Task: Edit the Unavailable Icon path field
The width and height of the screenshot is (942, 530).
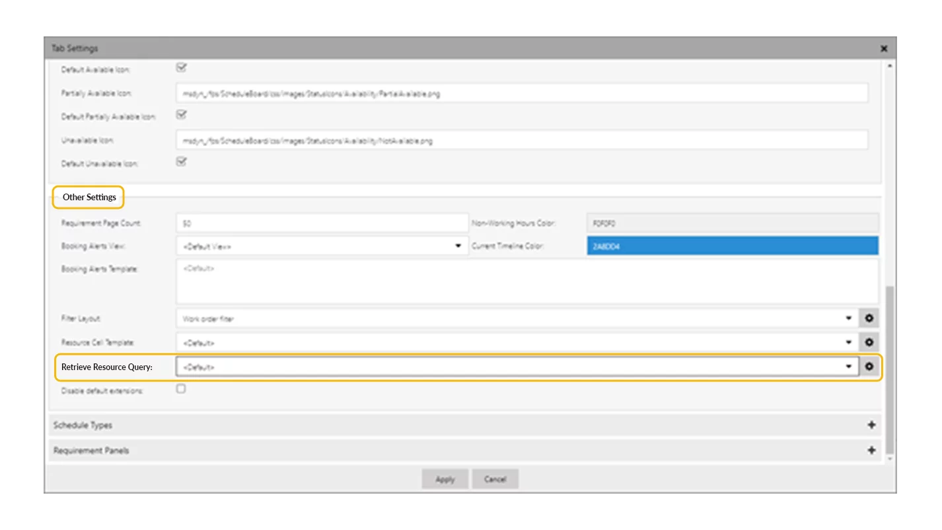Action: (522, 140)
